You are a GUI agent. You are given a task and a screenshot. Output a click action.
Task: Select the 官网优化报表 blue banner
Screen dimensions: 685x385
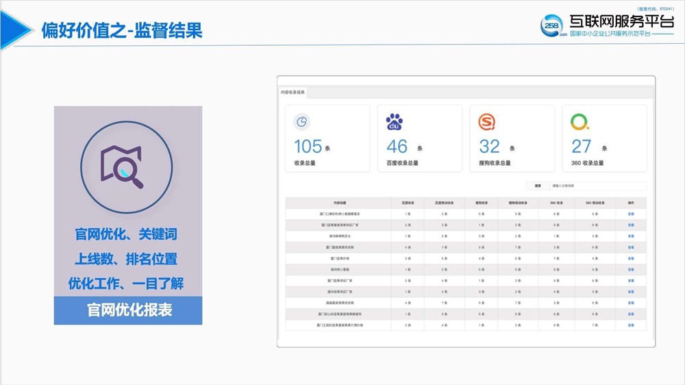(x=128, y=310)
